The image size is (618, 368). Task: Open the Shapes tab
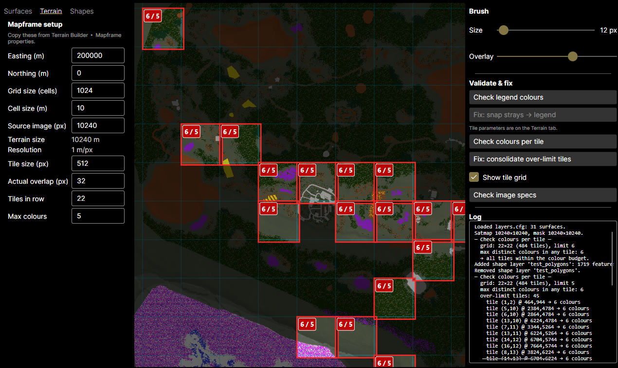pyautogui.click(x=82, y=11)
